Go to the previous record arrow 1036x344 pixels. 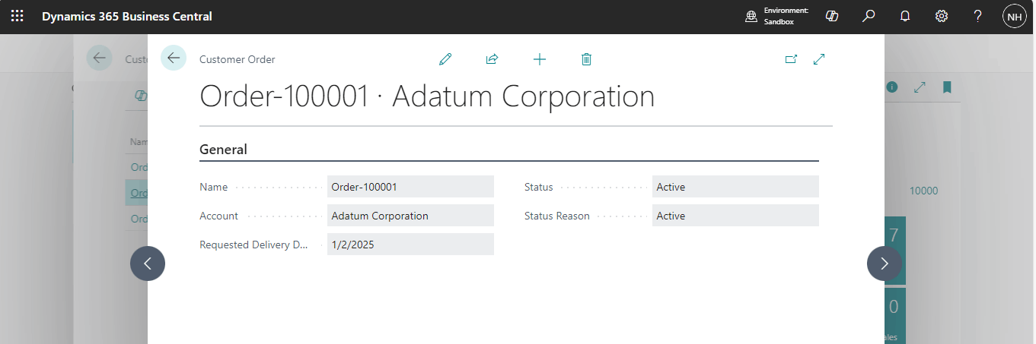point(148,264)
